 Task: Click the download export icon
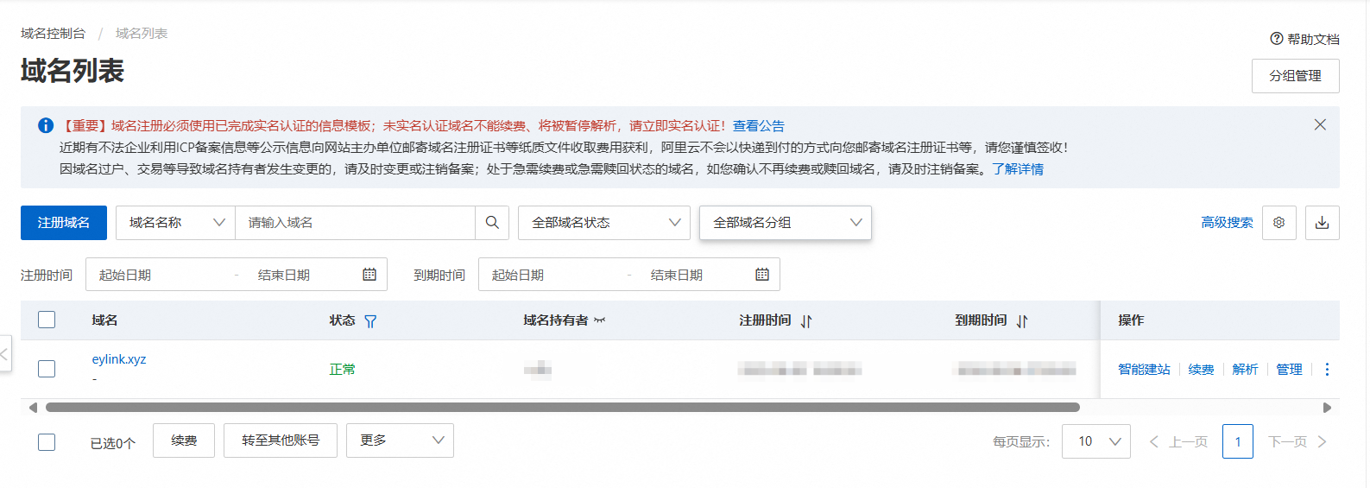point(1322,223)
